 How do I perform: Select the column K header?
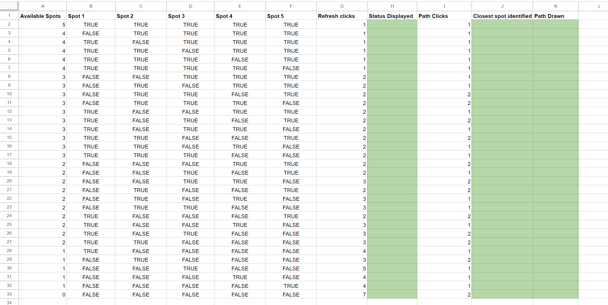click(556, 6)
